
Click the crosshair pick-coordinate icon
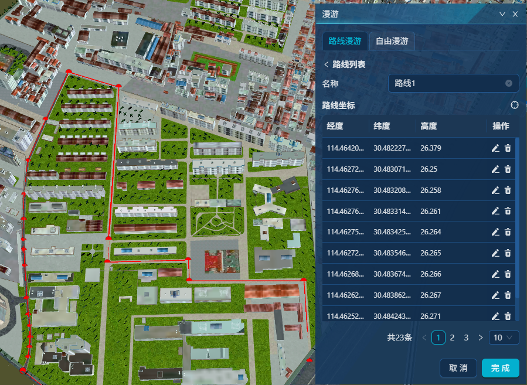click(515, 105)
